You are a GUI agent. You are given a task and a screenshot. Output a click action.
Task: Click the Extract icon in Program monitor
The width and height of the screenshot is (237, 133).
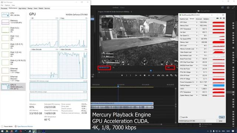163,75
